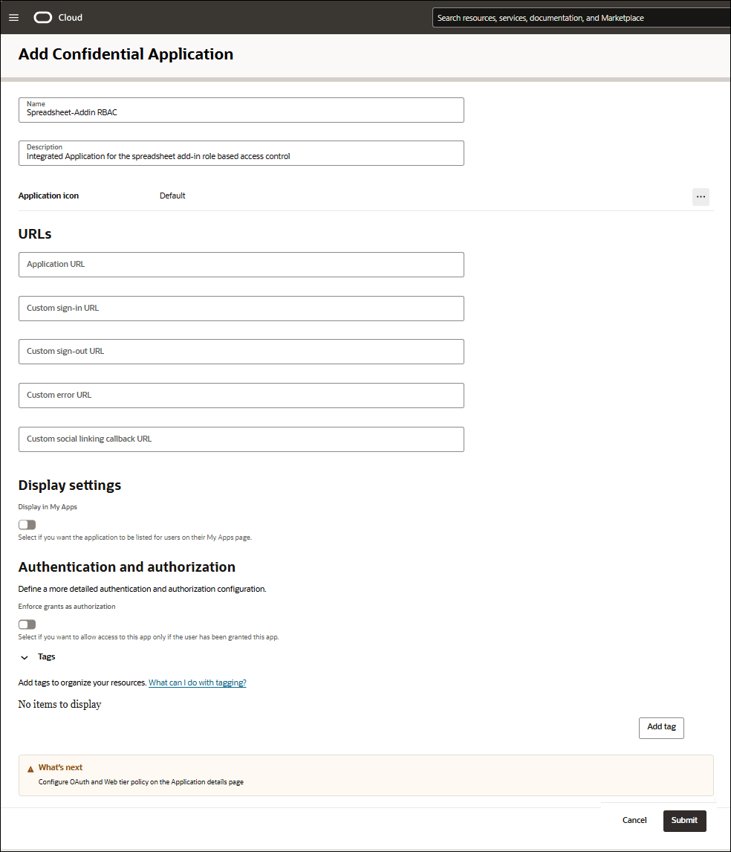Viewport: 731px width, 852px height.
Task: Select the Custom sign-in URL field
Action: pyautogui.click(x=241, y=309)
